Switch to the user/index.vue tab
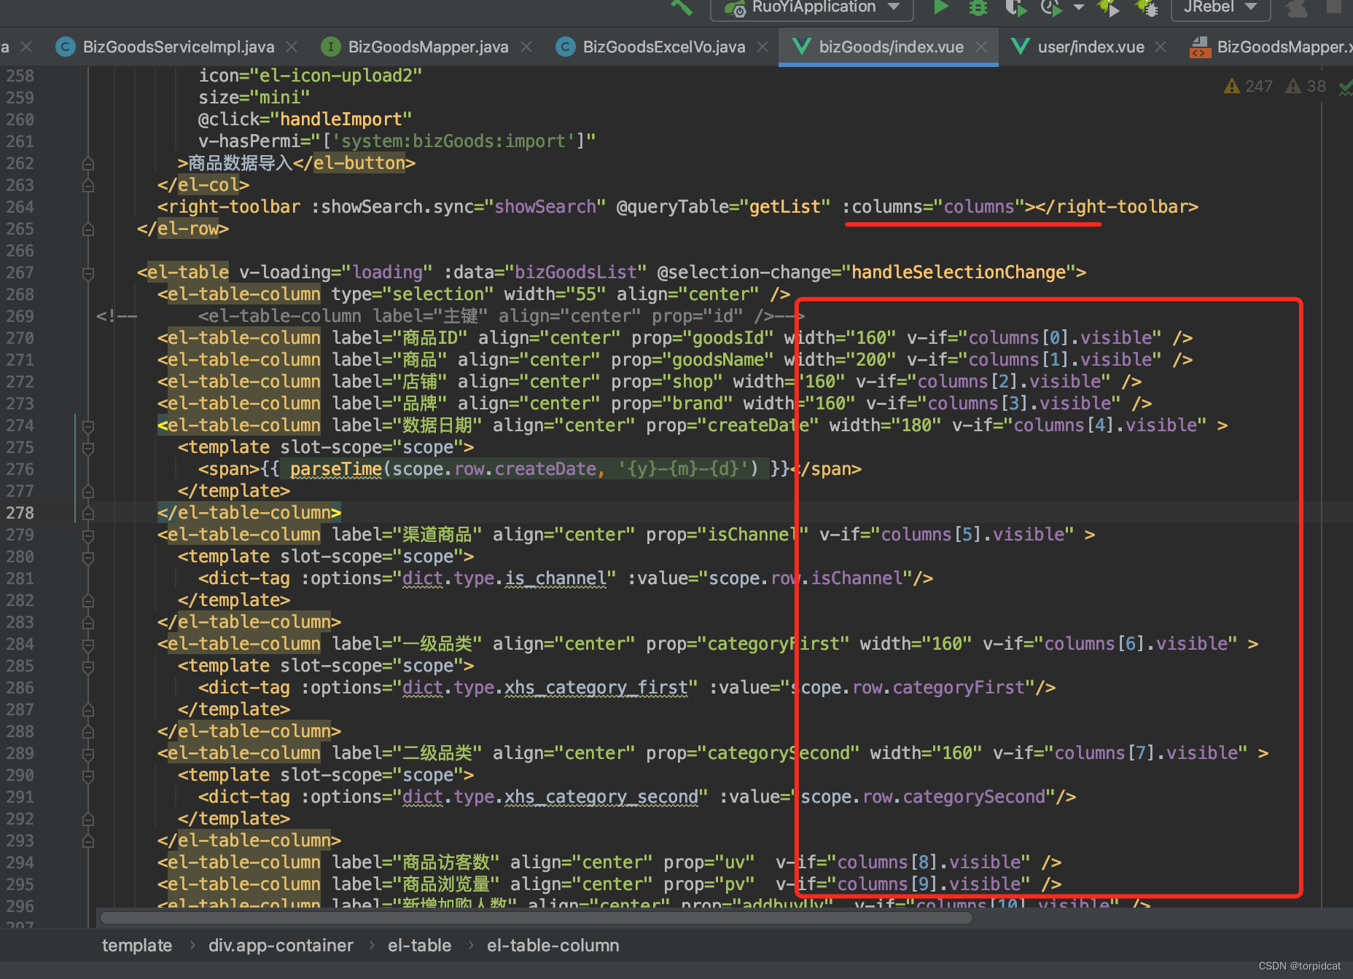1353x979 pixels. (1090, 46)
